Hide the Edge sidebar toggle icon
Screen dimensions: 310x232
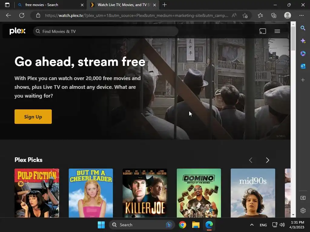point(303,198)
